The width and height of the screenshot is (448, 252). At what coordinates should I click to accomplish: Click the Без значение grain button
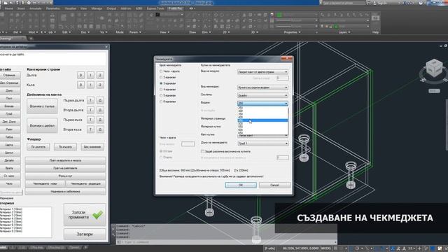(x=92, y=147)
